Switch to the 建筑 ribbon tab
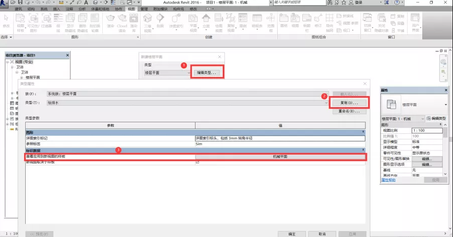This screenshot has width=453, height=237. [18, 9]
